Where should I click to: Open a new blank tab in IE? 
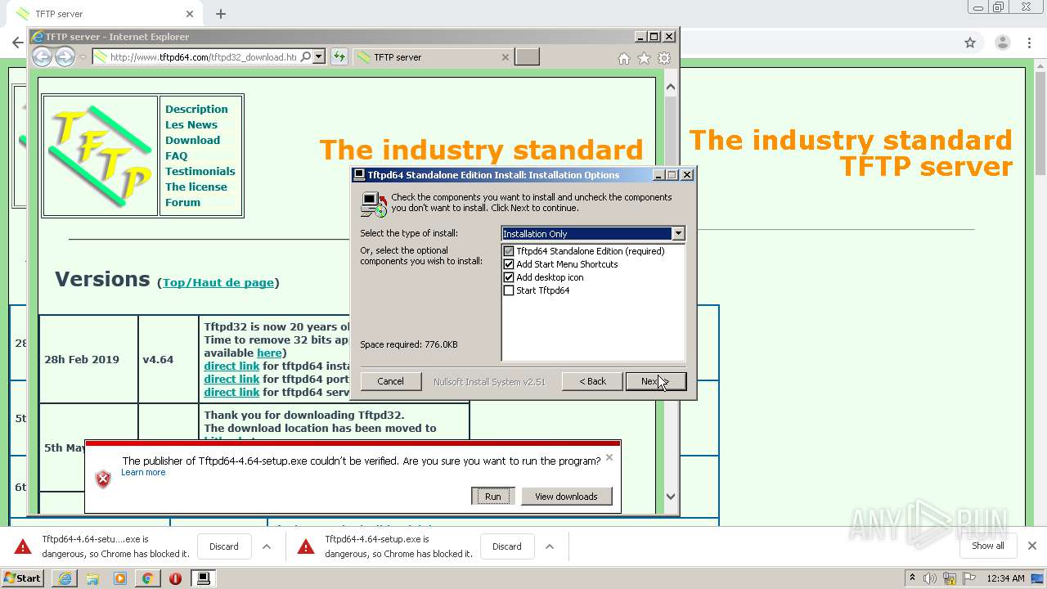528,56
